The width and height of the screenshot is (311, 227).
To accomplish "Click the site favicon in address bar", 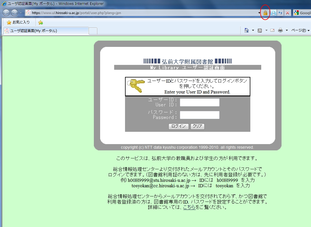I will (x=28, y=13).
